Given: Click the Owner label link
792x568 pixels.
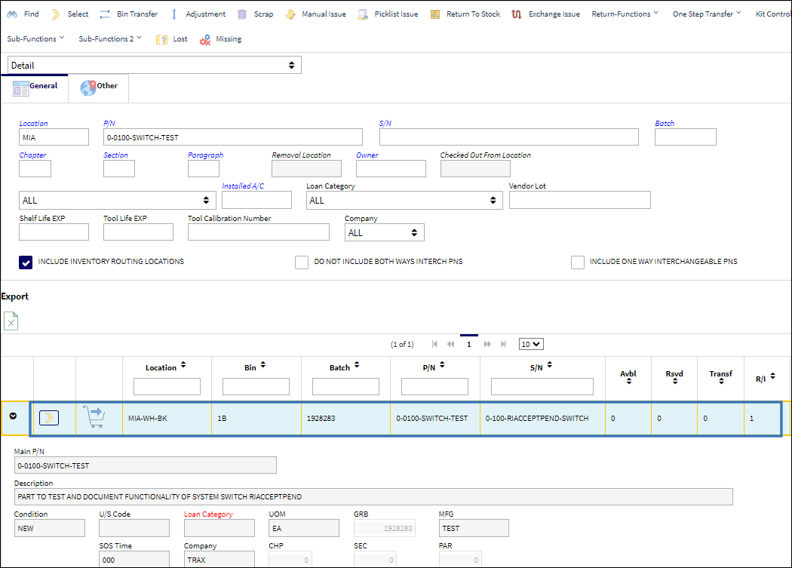Looking at the screenshot, I should pos(367,155).
